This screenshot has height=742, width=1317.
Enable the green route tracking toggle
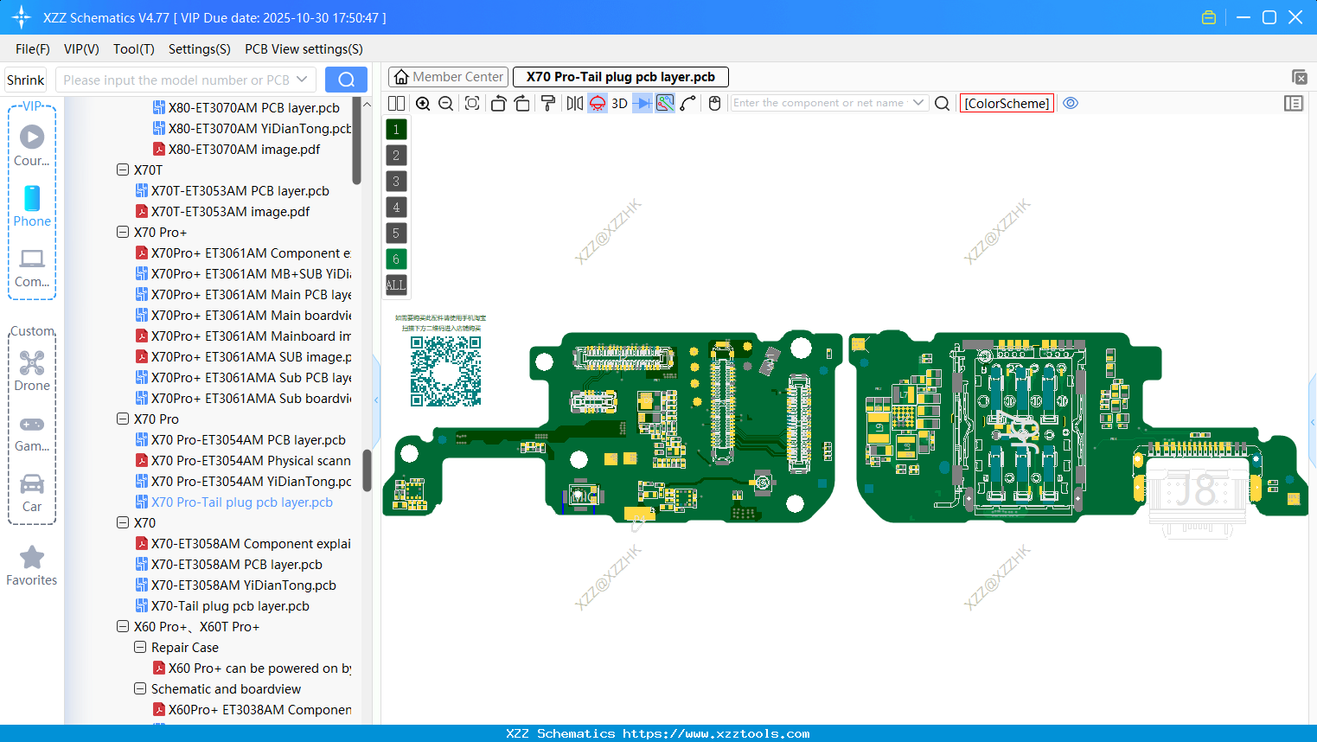663,103
